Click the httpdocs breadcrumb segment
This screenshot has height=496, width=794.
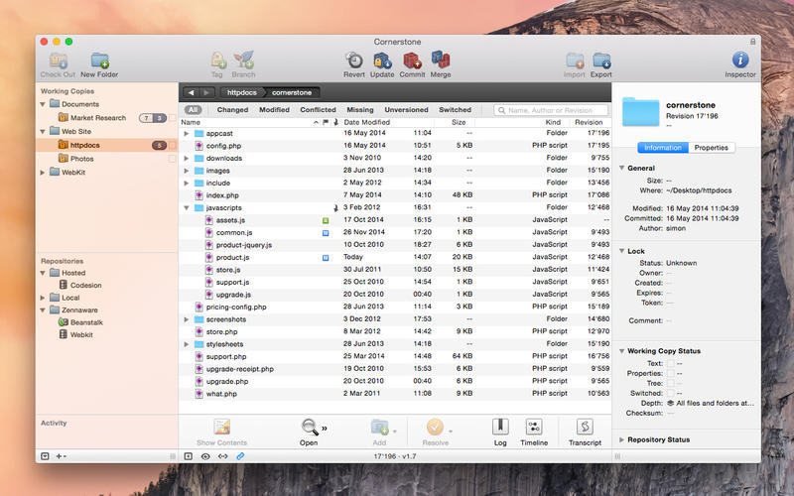tap(241, 92)
